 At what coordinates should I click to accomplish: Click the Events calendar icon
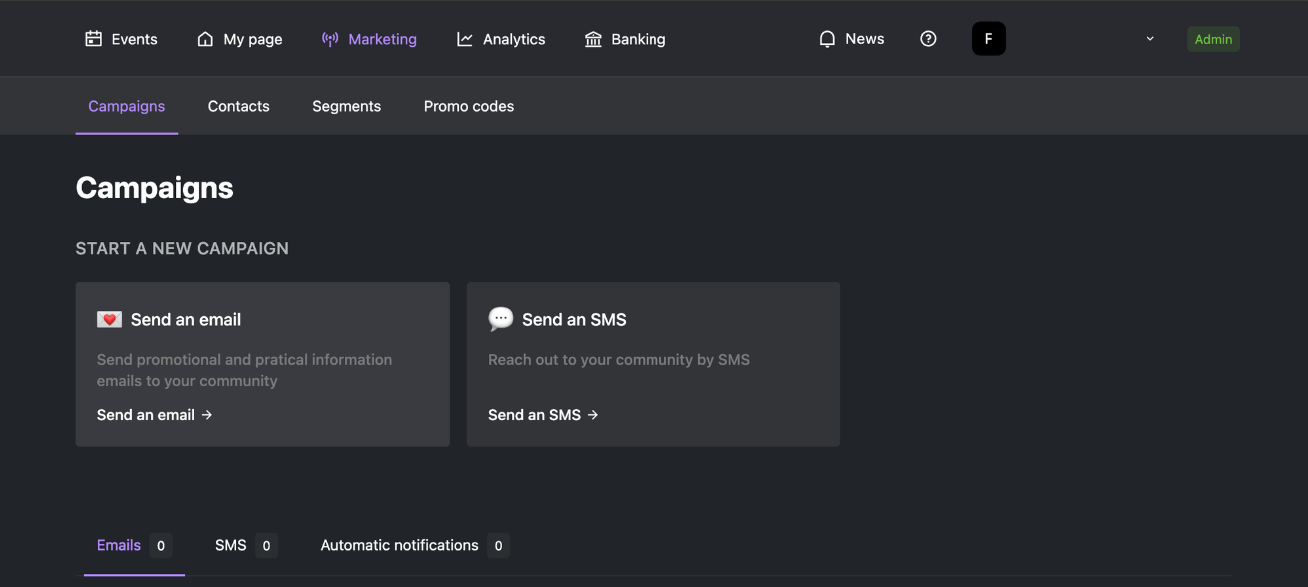coord(94,39)
